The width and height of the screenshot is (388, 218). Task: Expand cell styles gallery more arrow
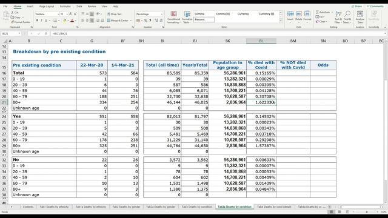[x=281, y=21]
